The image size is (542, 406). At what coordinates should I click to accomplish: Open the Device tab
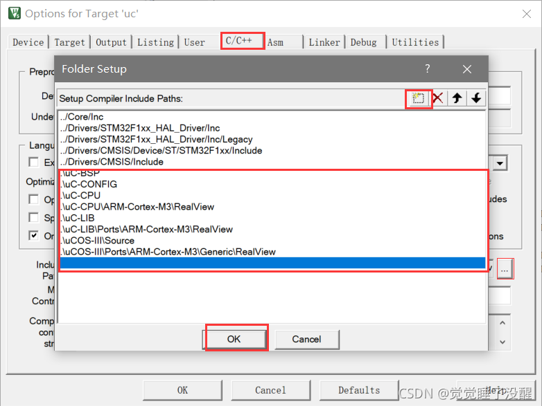(28, 42)
